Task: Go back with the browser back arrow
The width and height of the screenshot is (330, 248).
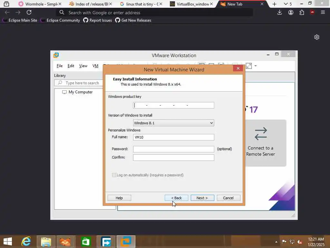Action: click(7, 13)
